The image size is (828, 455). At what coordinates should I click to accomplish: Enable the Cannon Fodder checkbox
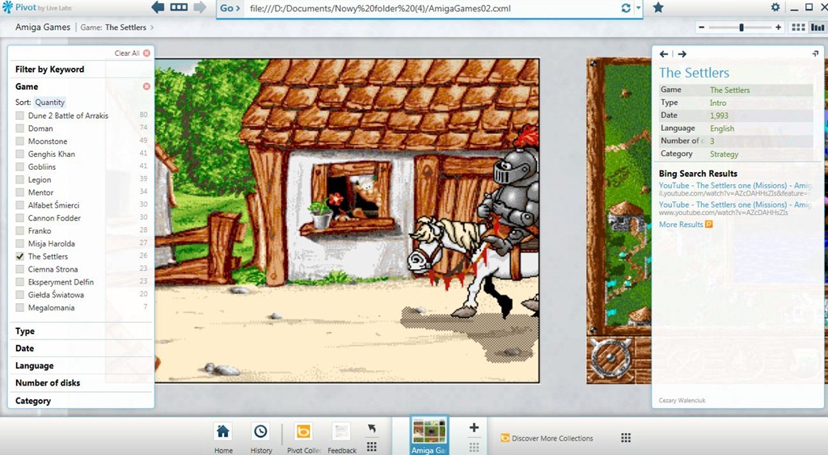point(19,218)
